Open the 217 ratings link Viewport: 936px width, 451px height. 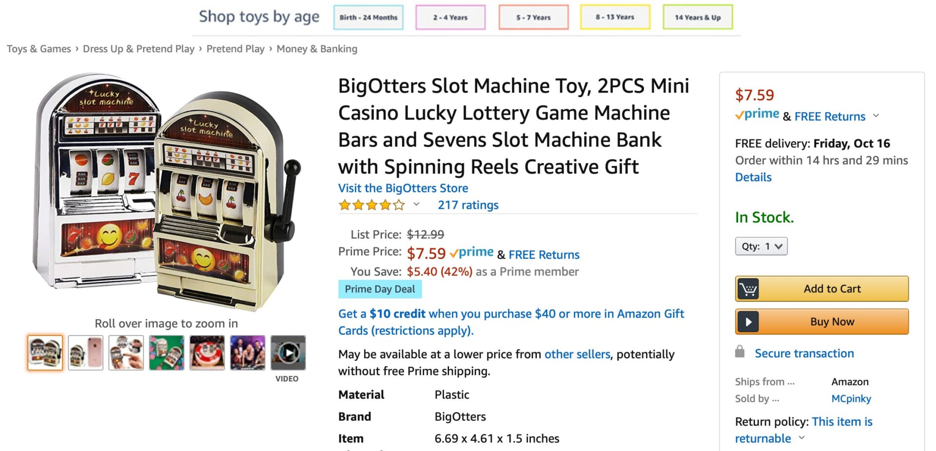coord(468,205)
